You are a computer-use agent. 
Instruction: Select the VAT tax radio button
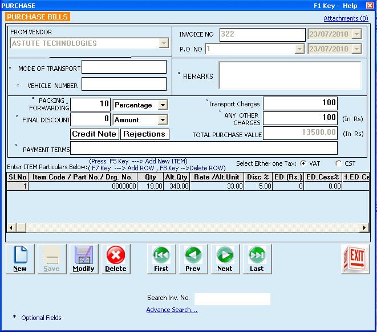click(303, 163)
